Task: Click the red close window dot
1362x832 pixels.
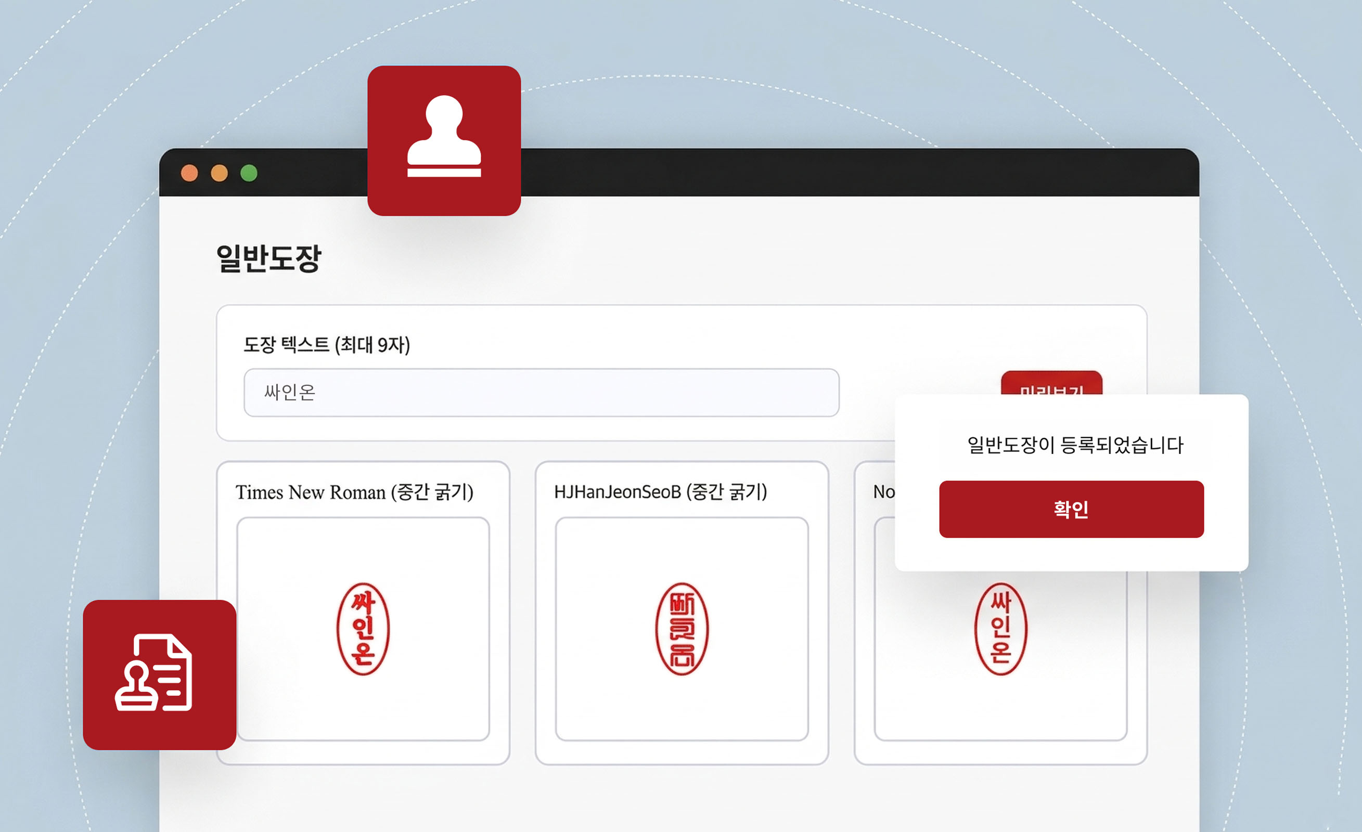Action: click(x=189, y=173)
